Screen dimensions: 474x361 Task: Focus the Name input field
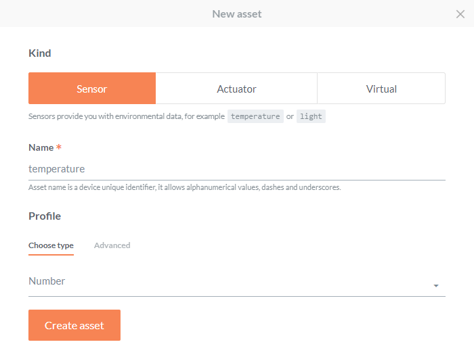(x=236, y=169)
